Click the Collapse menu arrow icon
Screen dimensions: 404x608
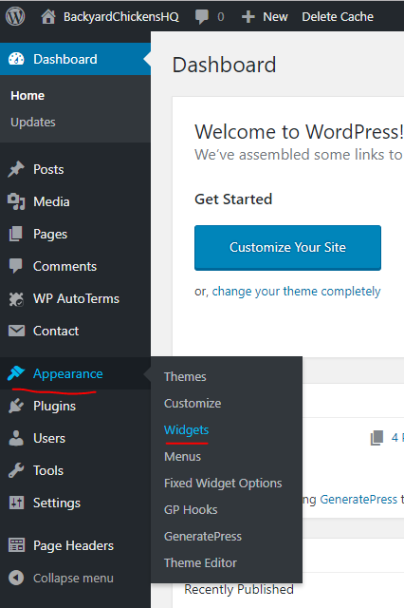[x=16, y=578]
